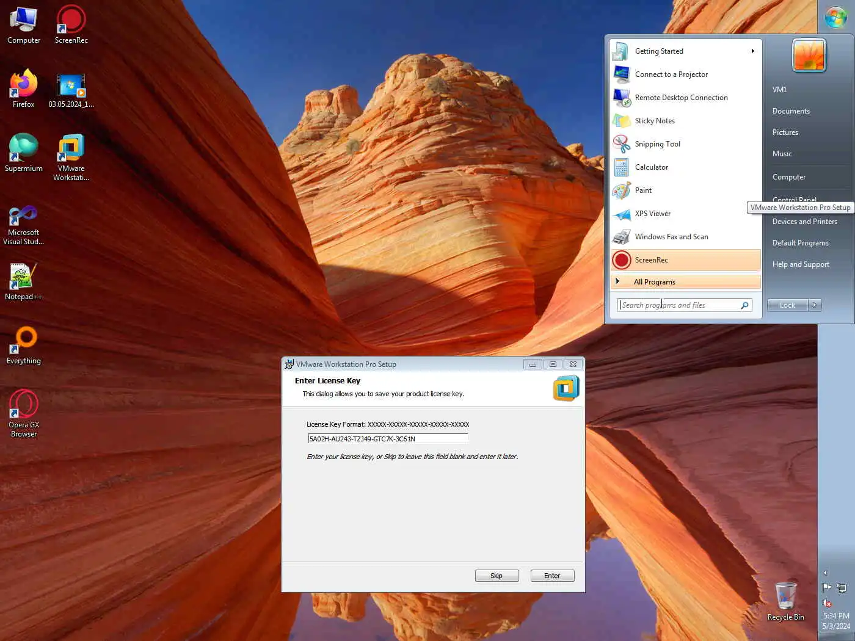This screenshot has width=855, height=641.
Task: Minimize the VMware Workstation Pro Setup window
Action: [533, 364]
